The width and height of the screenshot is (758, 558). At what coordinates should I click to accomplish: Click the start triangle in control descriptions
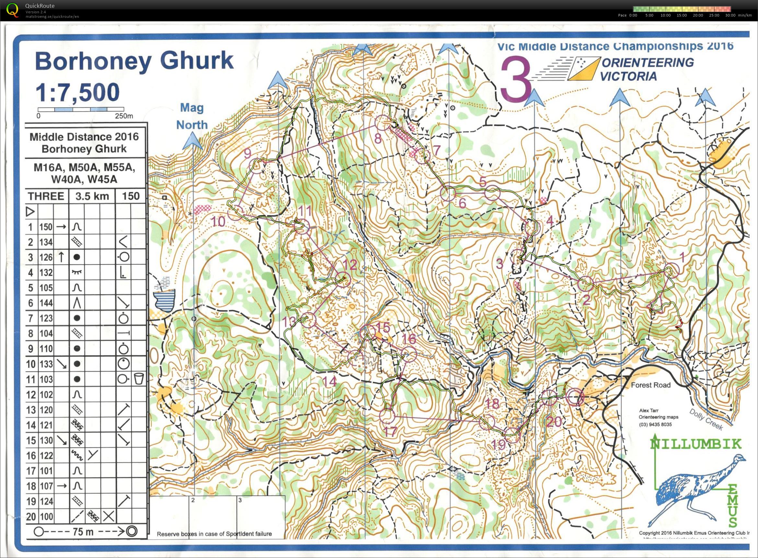click(x=30, y=212)
